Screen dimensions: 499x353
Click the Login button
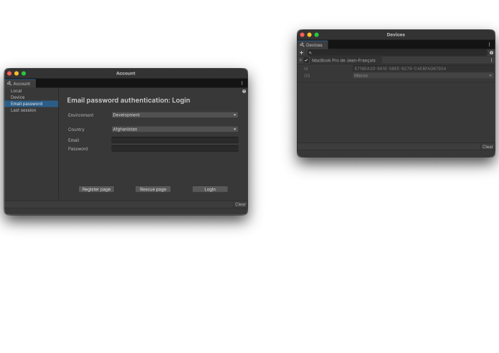[210, 189]
